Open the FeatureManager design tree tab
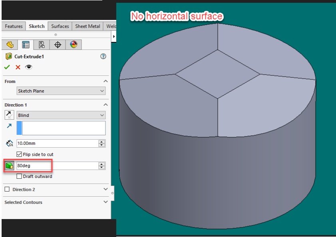Screen dimensions: 336x237 [x=10, y=45]
